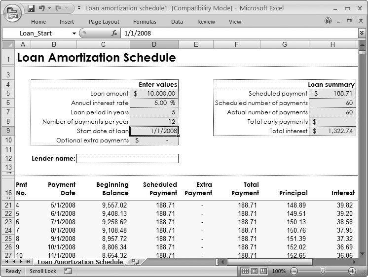Screen dimensions: 368x277
Task: Open the Formulas ribbon tab
Action: (145, 22)
